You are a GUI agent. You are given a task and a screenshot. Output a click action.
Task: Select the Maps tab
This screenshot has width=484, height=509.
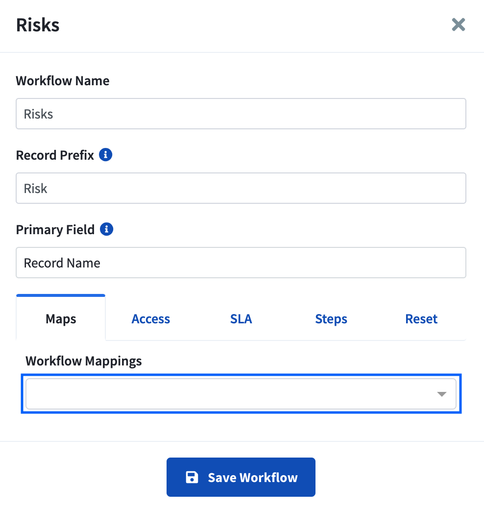click(x=60, y=318)
